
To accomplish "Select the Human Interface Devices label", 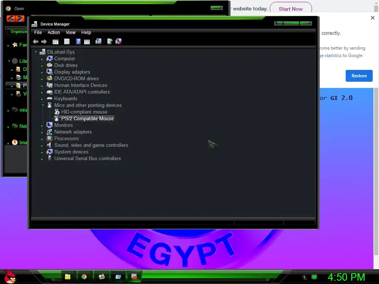I will click(80, 85).
